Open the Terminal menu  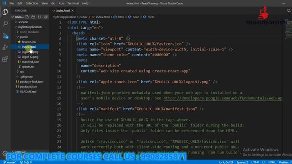[x=73, y=3]
